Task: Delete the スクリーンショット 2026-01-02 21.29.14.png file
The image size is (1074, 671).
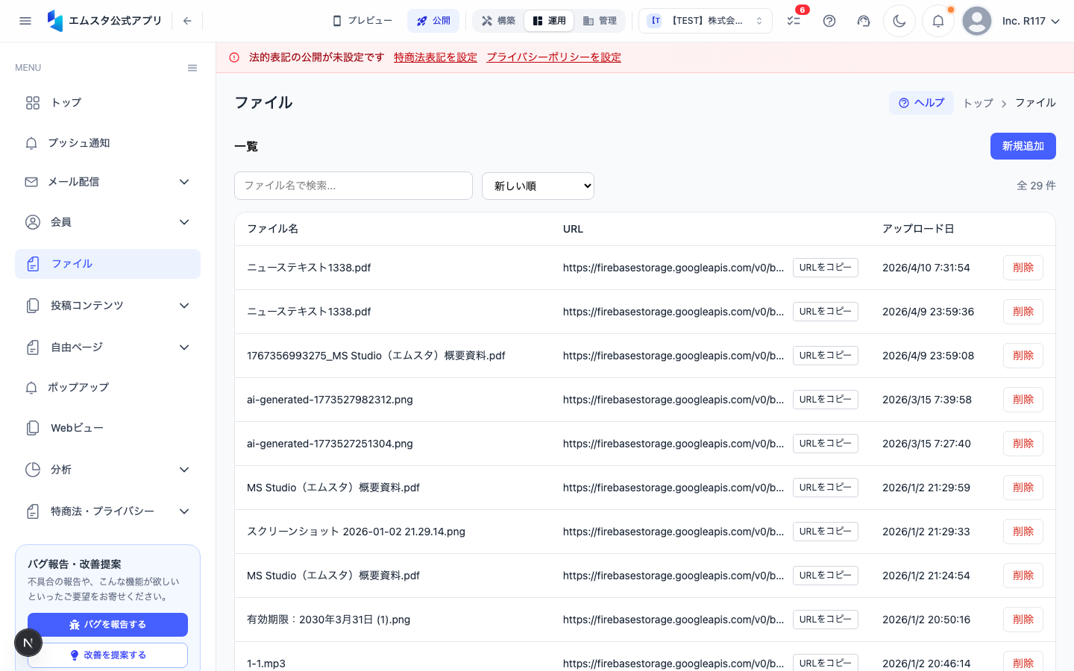Action: (x=1023, y=532)
